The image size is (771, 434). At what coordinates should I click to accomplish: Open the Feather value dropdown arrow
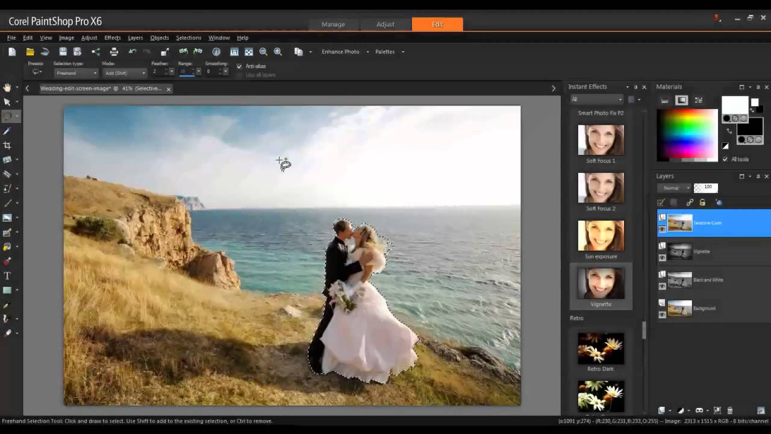pos(171,72)
